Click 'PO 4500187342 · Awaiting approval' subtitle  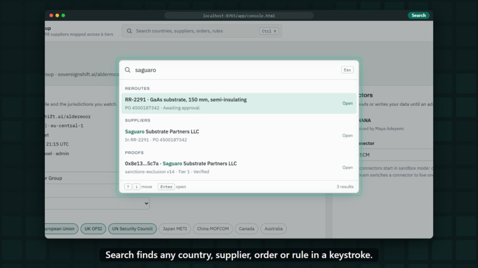click(162, 108)
